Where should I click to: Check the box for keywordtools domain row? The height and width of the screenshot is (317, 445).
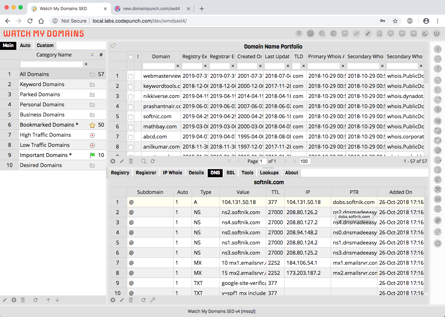click(x=131, y=86)
